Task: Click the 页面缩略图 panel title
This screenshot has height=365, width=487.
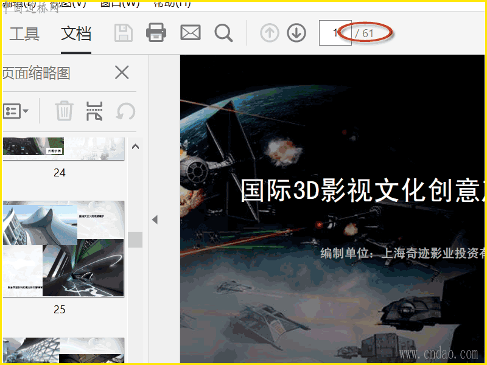Action: [37, 73]
